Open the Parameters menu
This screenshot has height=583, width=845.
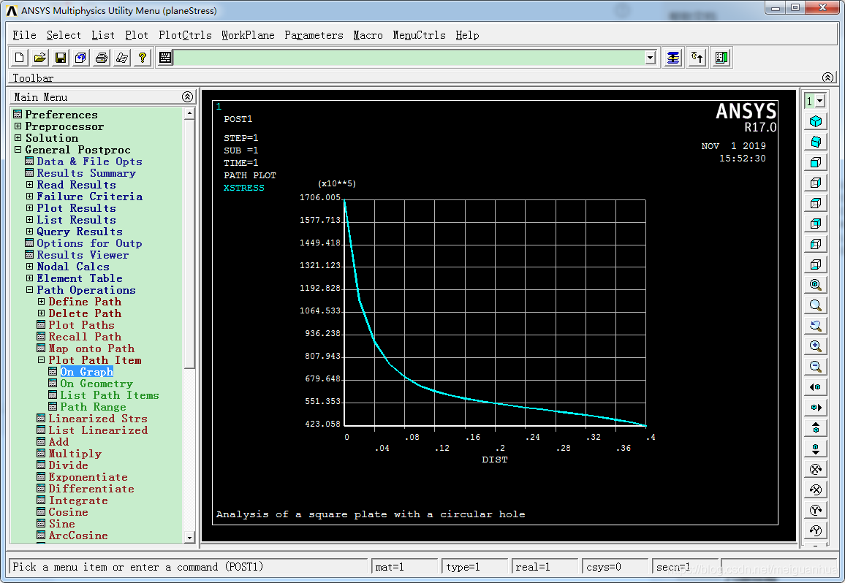coord(314,35)
